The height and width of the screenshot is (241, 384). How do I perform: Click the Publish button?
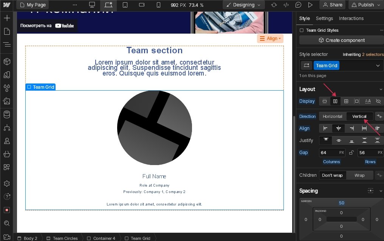click(366, 5)
